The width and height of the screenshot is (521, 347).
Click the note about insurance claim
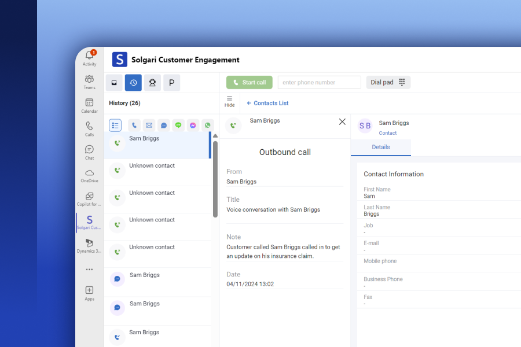click(x=284, y=252)
